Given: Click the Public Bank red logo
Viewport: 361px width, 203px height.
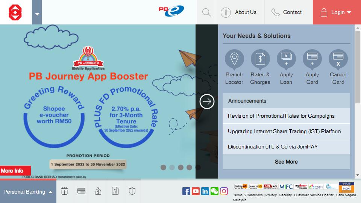Looking at the screenshot, I should (15, 12).
